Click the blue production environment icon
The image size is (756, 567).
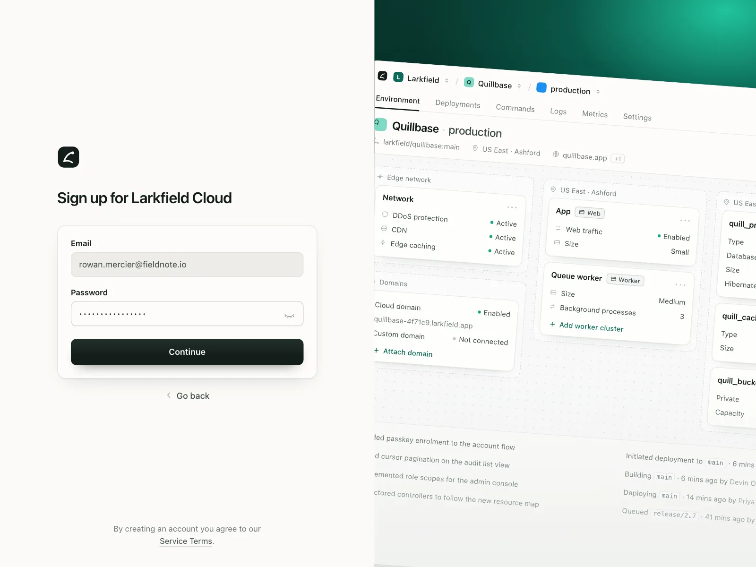(541, 87)
